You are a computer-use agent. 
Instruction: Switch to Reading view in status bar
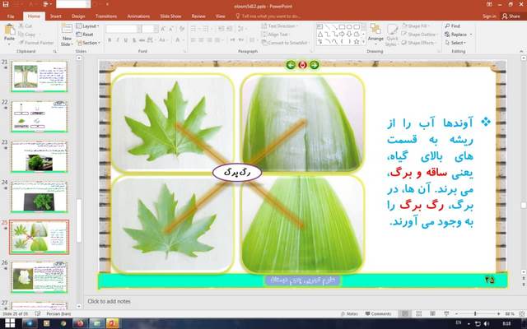432,313
